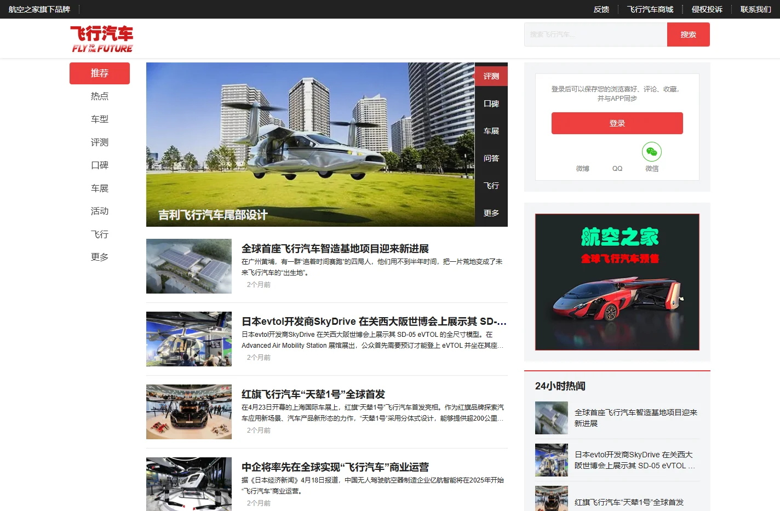The width and height of the screenshot is (780, 511).
Task: Select 更多 in the left sidebar
Action: tap(100, 257)
